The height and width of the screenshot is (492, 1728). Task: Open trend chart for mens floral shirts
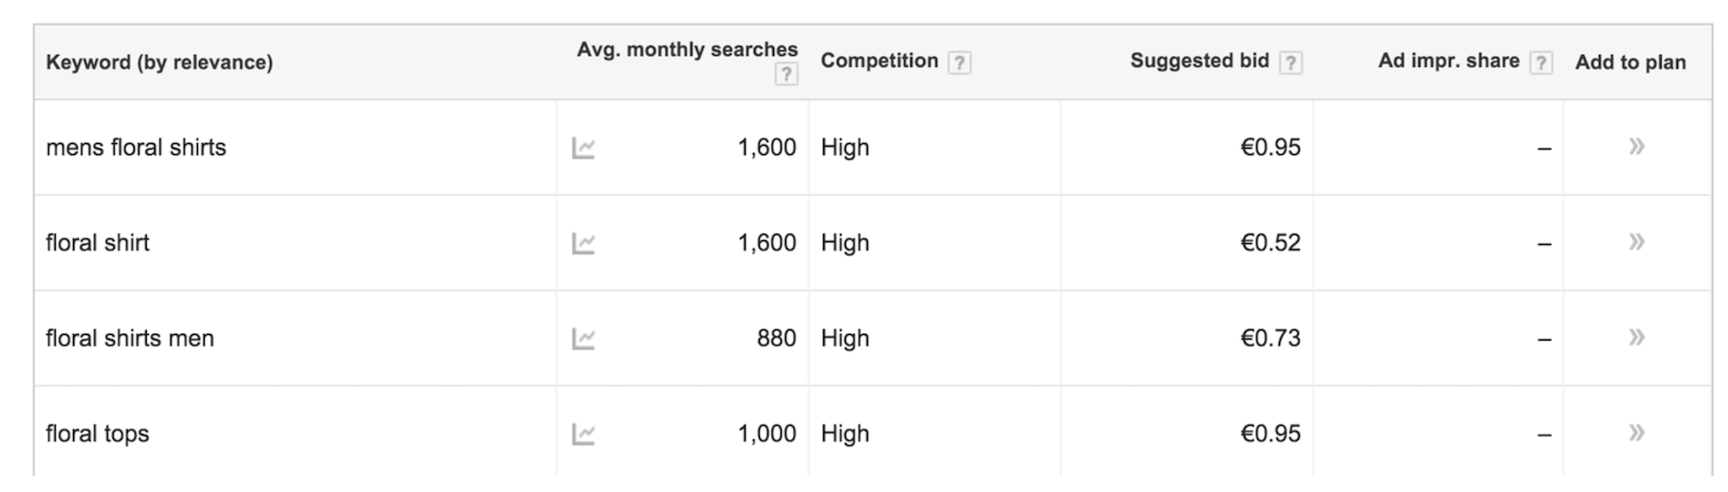tap(584, 148)
